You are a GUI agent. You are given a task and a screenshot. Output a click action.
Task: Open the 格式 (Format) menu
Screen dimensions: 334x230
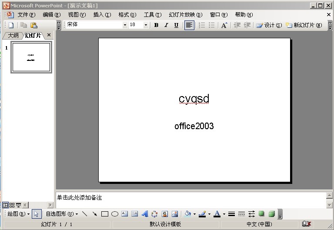[x=127, y=15]
